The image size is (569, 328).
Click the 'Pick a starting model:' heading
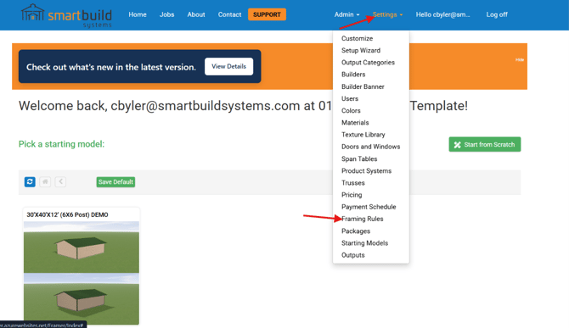(61, 144)
